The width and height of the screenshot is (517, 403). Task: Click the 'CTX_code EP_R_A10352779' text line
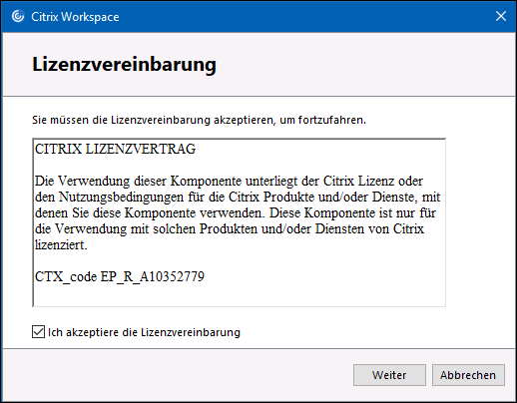(x=120, y=276)
